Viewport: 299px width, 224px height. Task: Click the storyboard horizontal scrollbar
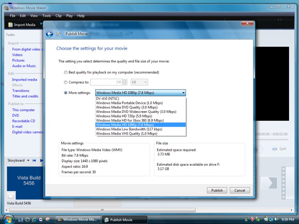tap(102, 210)
